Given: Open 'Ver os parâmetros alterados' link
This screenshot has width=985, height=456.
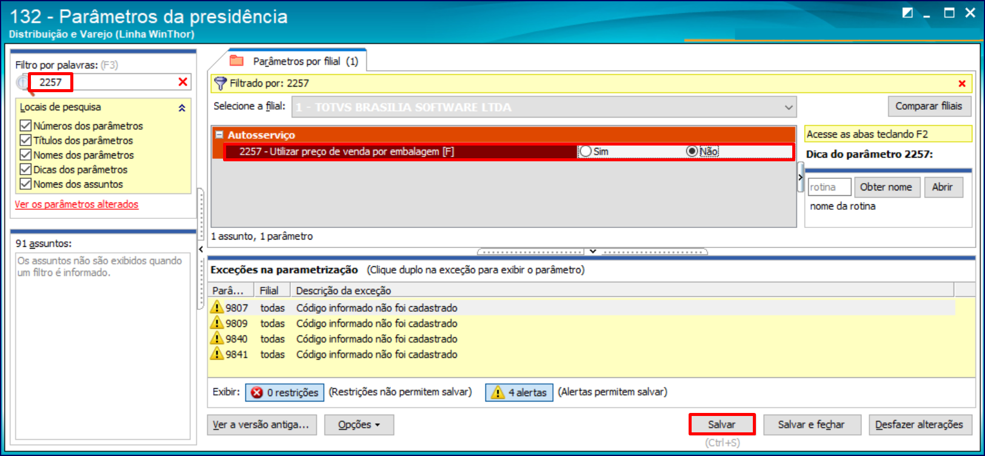Looking at the screenshot, I should click(x=76, y=204).
